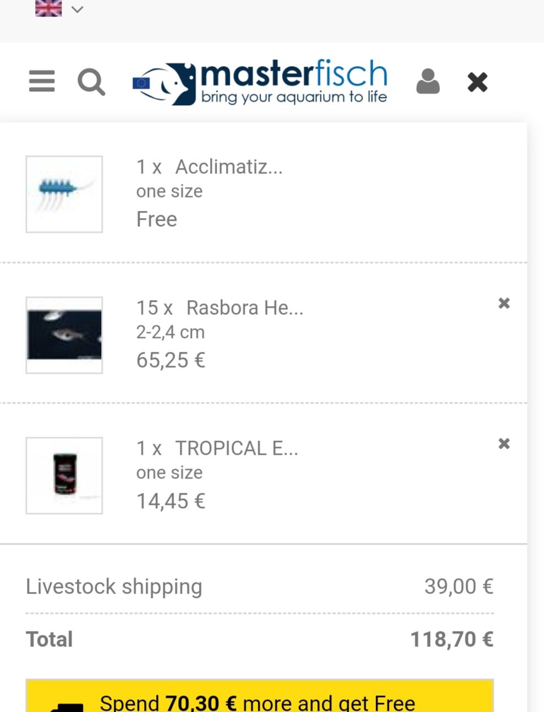
Task: Click the UK flag language icon
Action: (48, 8)
